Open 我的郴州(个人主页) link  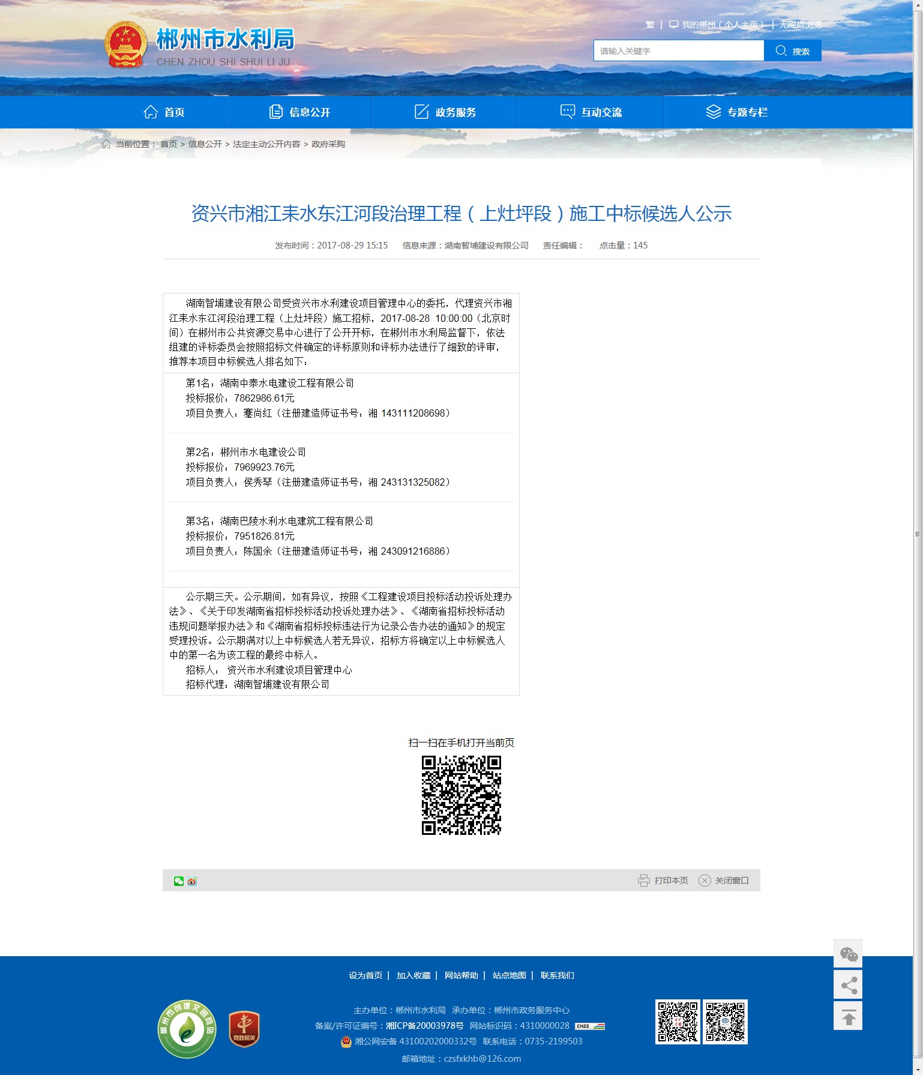(x=723, y=25)
